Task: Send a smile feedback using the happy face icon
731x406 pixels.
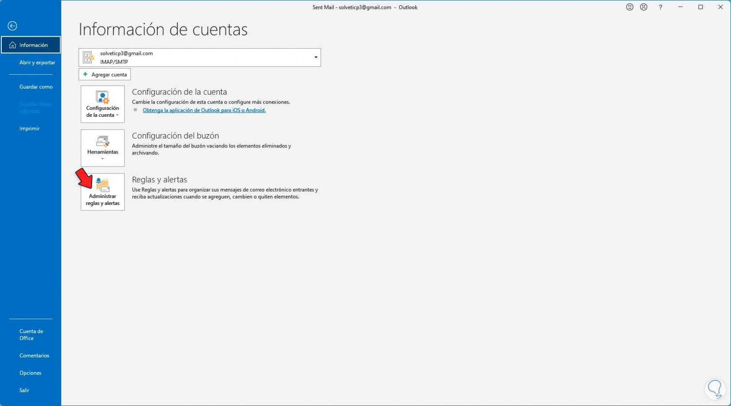Action: [x=630, y=7]
